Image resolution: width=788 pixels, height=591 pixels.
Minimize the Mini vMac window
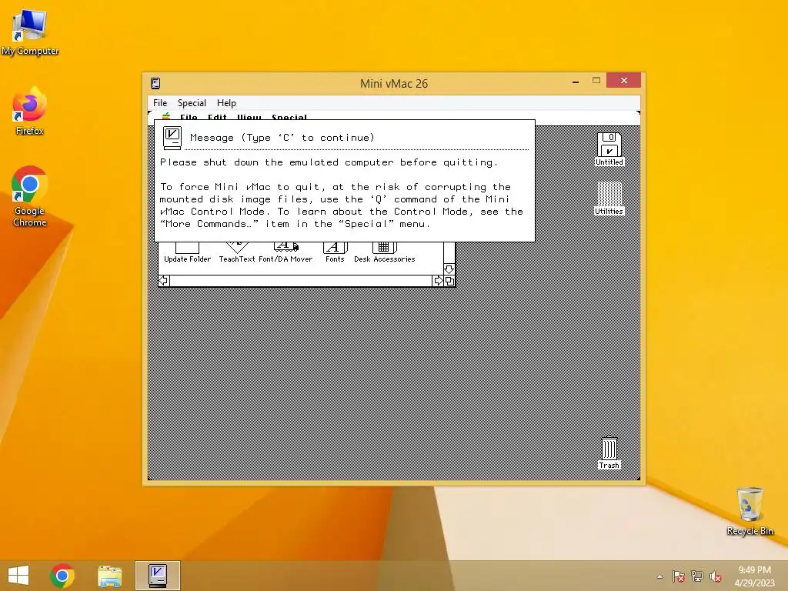pyautogui.click(x=576, y=81)
